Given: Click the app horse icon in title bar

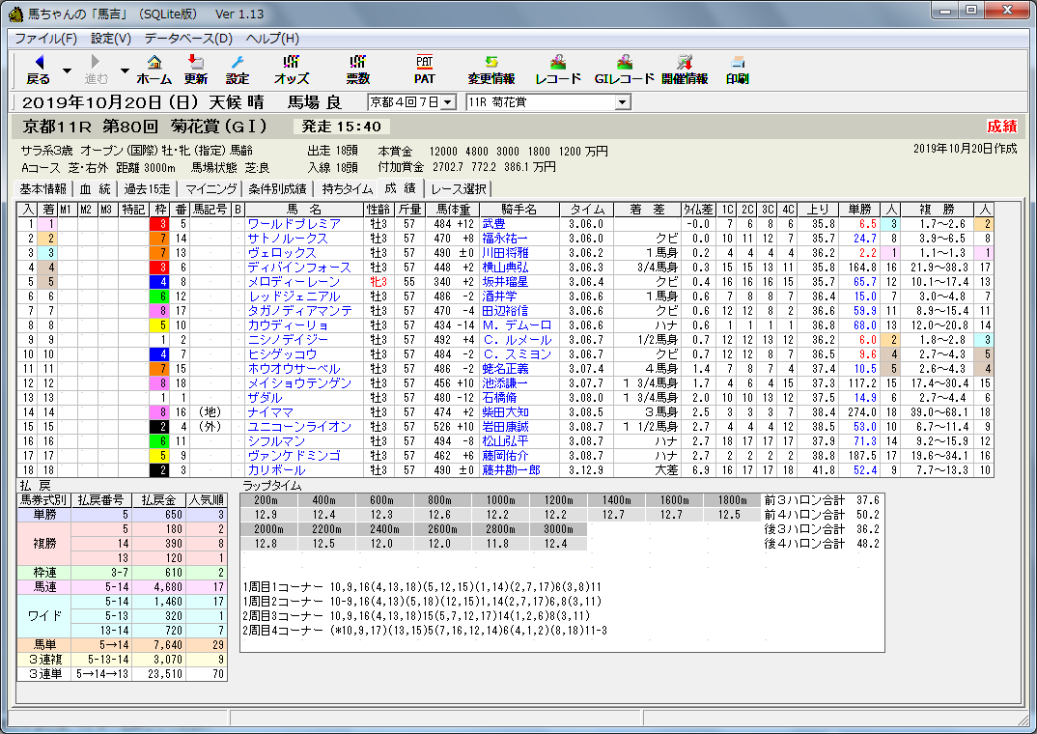Looking at the screenshot, I should point(15,14).
